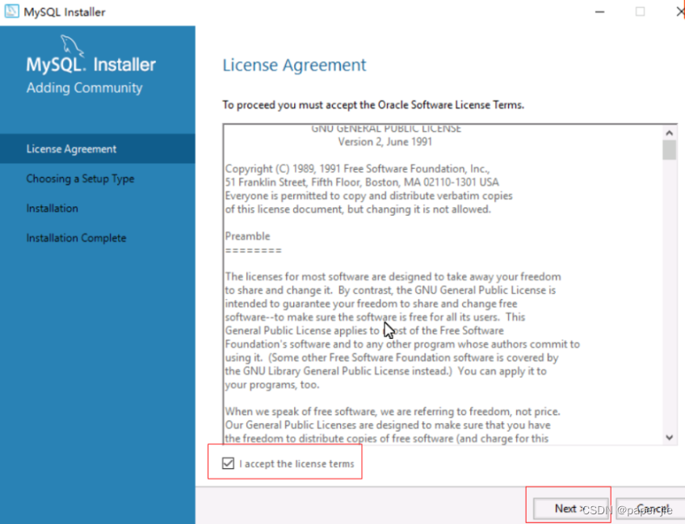
Task: Close the MySQL Installer window
Action: 680,12
